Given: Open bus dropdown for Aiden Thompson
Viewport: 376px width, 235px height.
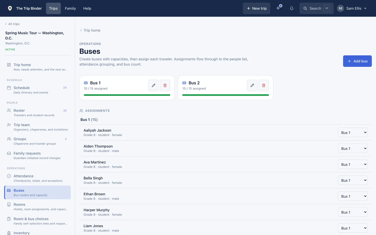Looking at the screenshot, I should tap(353, 149).
